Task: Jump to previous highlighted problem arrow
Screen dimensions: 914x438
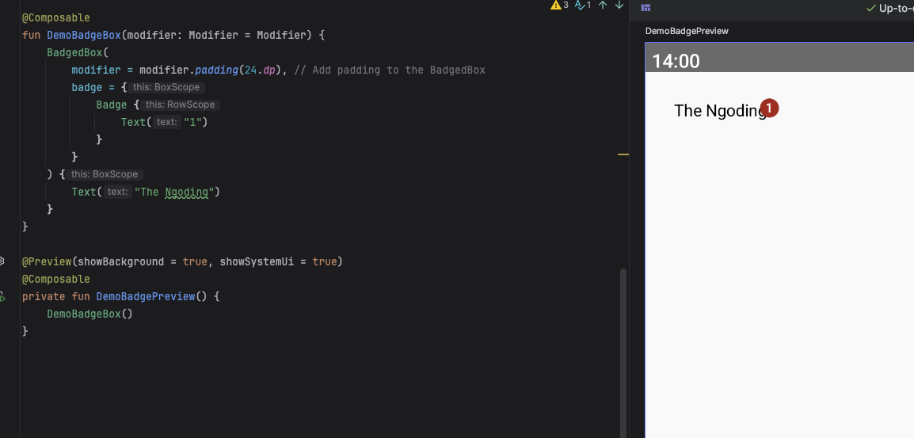Action: (x=603, y=6)
